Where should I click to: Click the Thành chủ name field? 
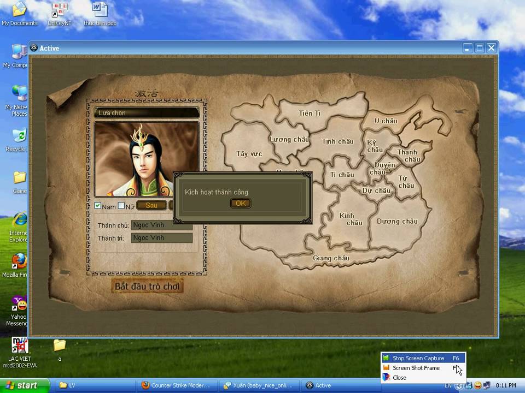(162, 225)
